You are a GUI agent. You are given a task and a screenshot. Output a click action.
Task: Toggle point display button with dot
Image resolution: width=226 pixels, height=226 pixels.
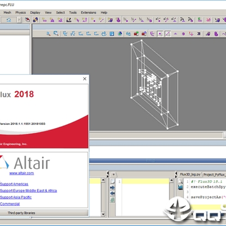tap(160, 34)
